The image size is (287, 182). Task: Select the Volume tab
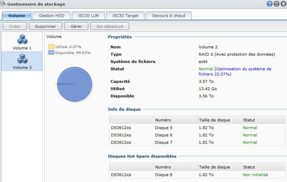[x=17, y=16]
